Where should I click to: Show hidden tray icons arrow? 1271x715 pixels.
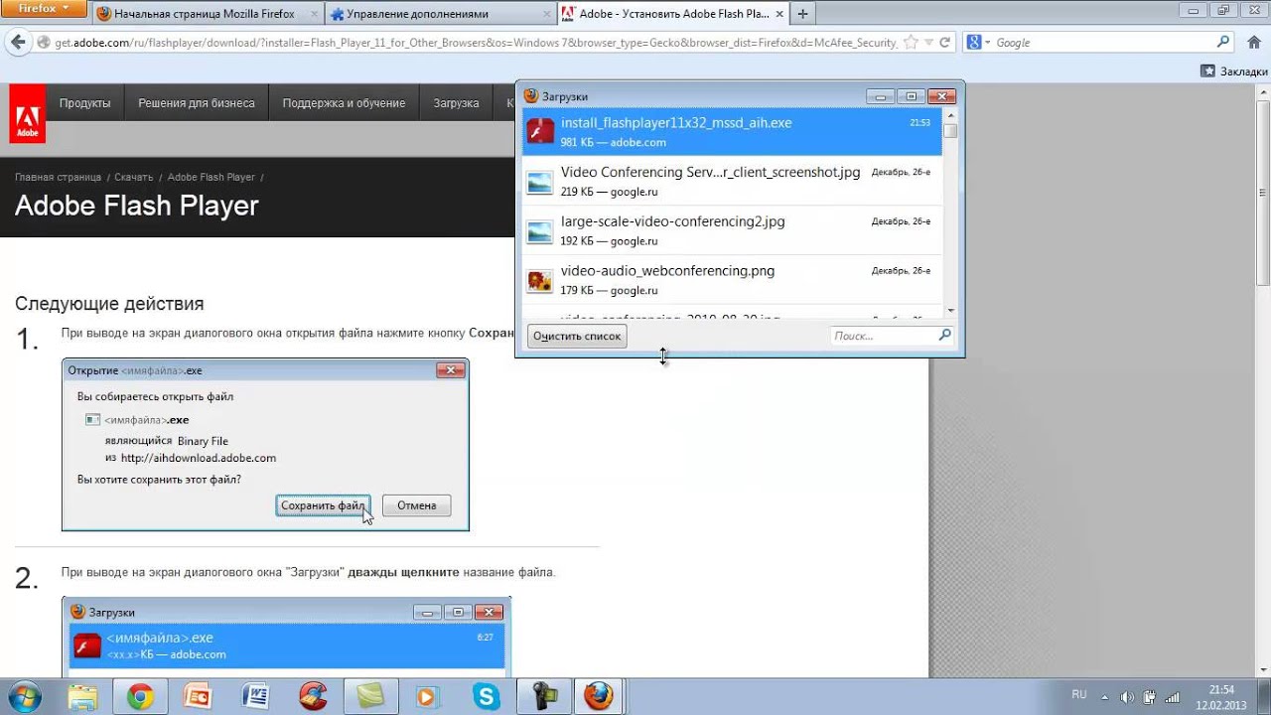[x=1107, y=697]
